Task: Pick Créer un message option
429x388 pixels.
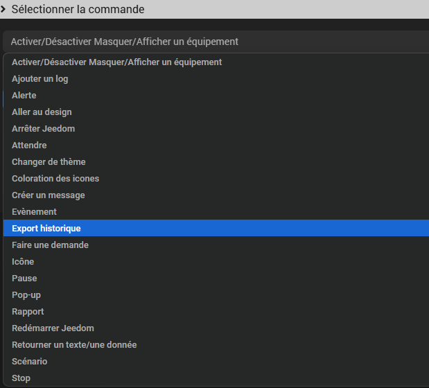Action: click(216, 195)
